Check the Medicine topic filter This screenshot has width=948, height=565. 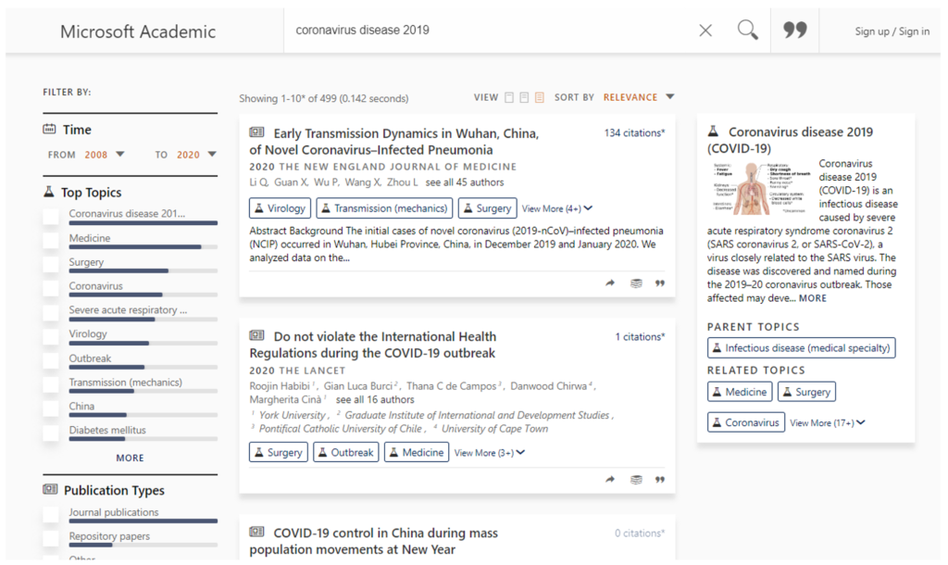(x=53, y=238)
